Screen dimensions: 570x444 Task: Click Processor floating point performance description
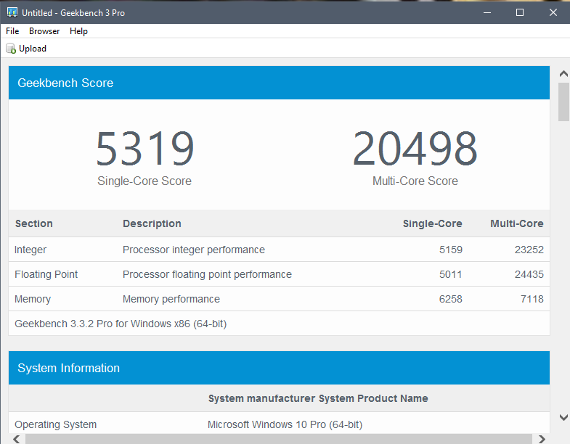(207, 274)
